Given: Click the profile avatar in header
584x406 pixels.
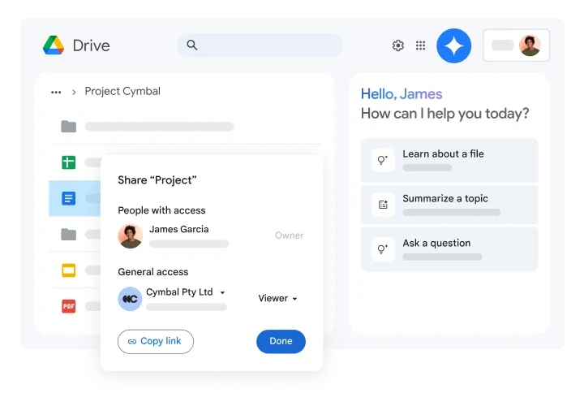Looking at the screenshot, I should 530,45.
